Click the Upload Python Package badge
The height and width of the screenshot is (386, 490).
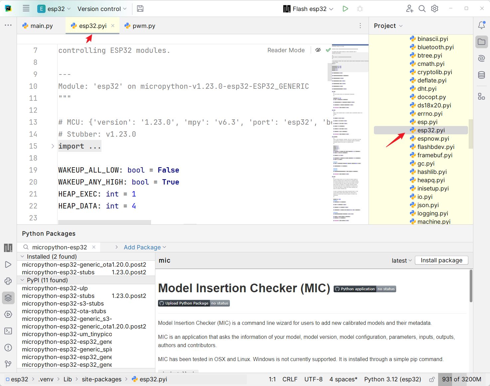(194, 303)
